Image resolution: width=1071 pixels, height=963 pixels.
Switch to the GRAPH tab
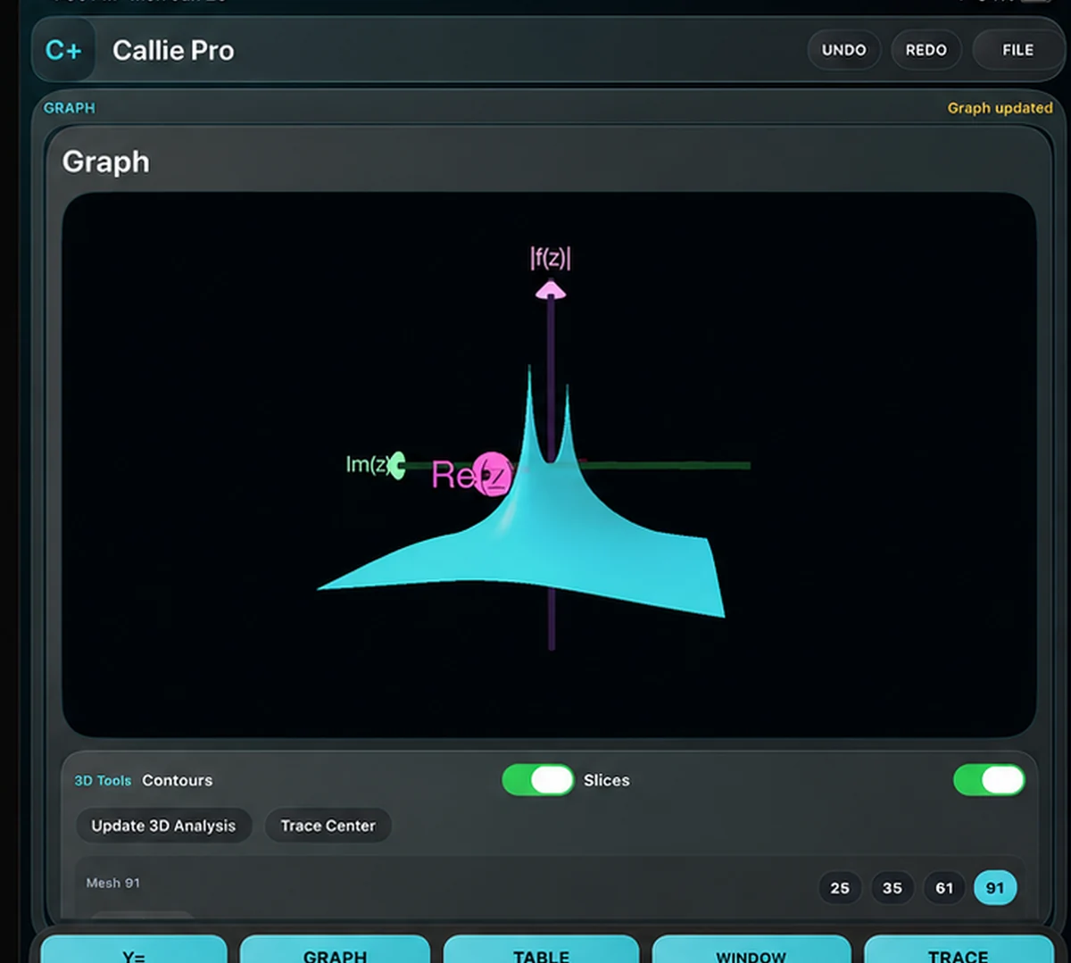[x=335, y=951]
